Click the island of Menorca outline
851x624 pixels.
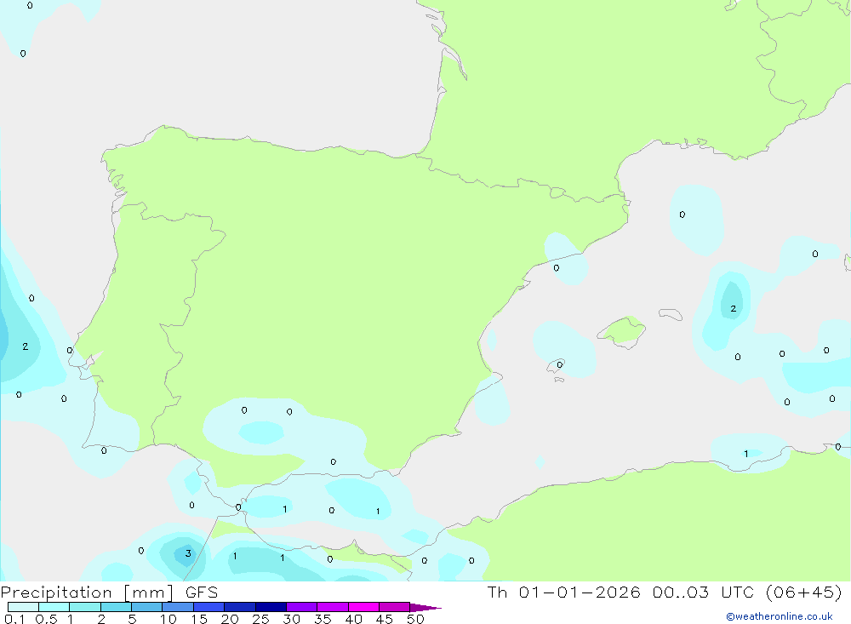[x=671, y=314]
